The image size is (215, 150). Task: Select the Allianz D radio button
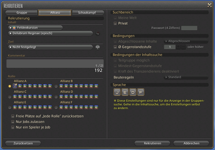pyautogui.click(x=56, y=97)
